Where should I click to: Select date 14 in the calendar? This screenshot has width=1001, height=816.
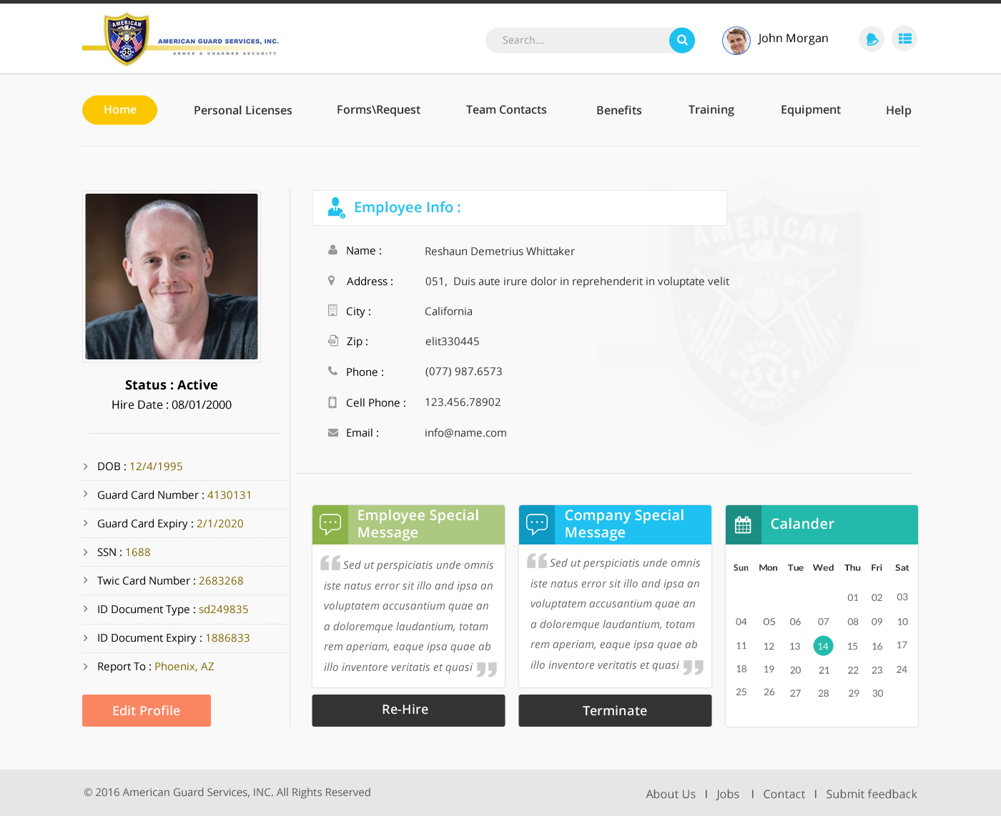pyautogui.click(x=823, y=645)
